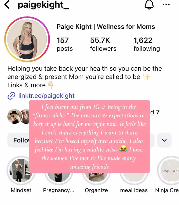Open the three-dot more options menu
The width and height of the screenshot is (179, 205).
pos(166,4)
